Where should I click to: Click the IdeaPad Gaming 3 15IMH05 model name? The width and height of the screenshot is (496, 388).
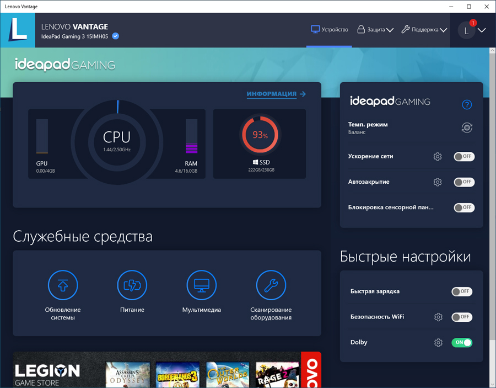coord(74,36)
